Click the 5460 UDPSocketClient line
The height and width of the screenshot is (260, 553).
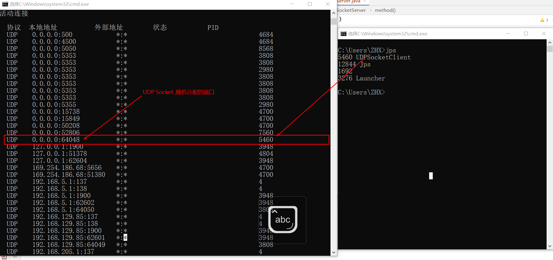pos(374,57)
